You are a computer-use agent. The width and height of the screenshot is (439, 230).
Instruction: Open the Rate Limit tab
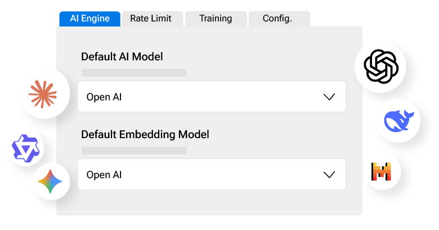[x=151, y=19]
